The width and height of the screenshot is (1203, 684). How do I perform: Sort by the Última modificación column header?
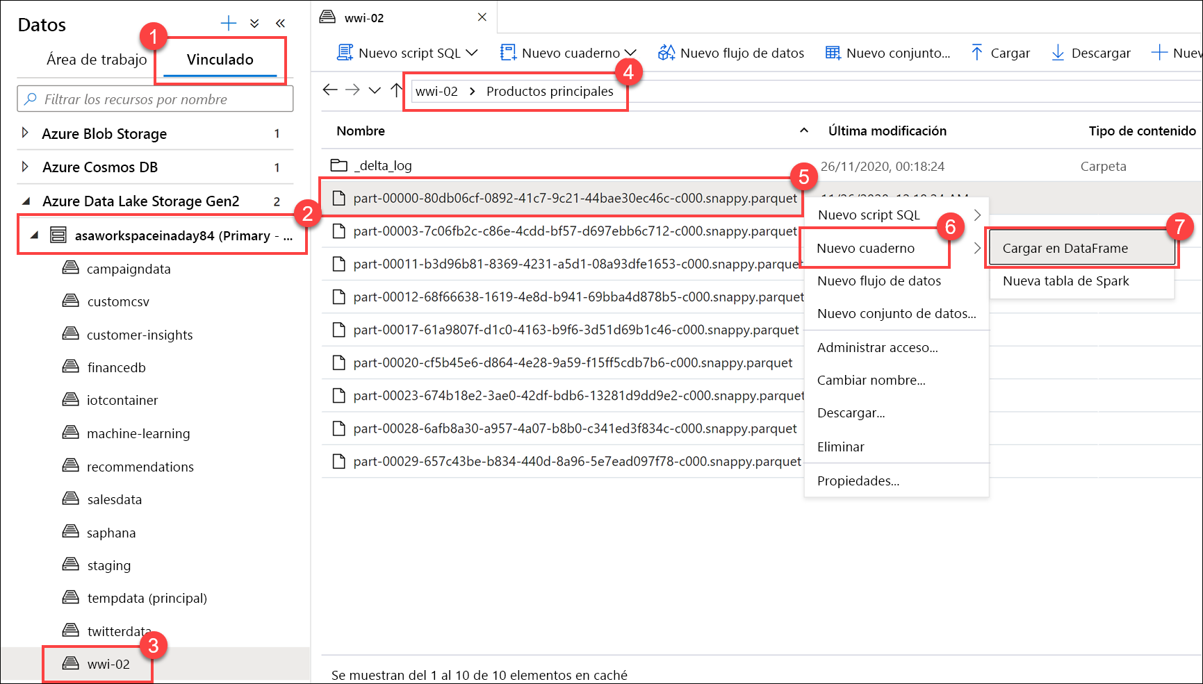coord(887,131)
